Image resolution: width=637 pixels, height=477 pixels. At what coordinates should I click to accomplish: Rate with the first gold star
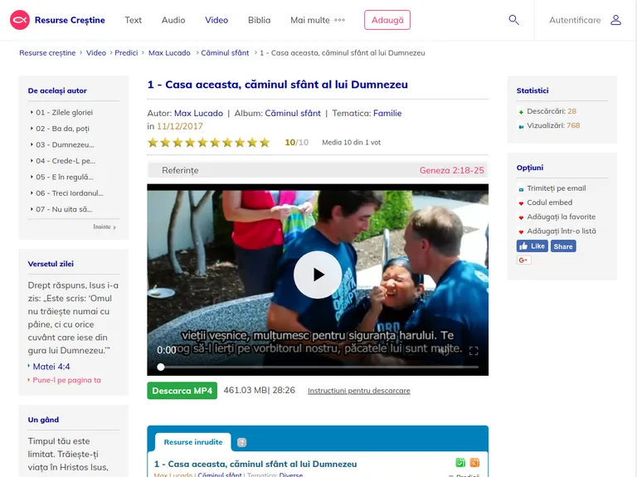point(153,142)
